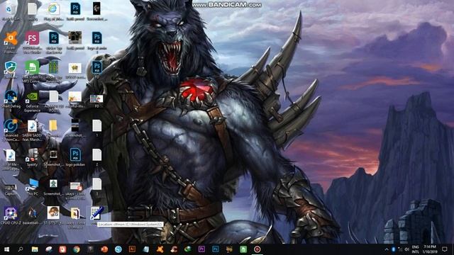Click the taskbar Search magnifier

point(21,249)
